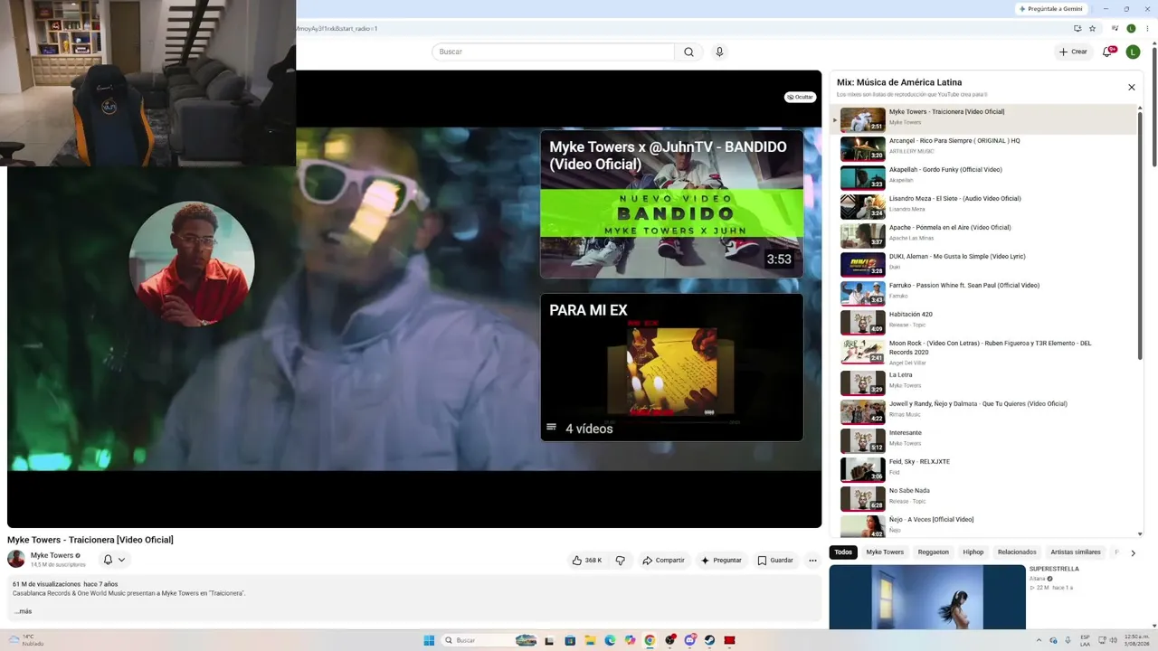This screenshot has height=651, width=1158.
Task: Open the taskbar clock and date
Action: [x=1136, y=640]
